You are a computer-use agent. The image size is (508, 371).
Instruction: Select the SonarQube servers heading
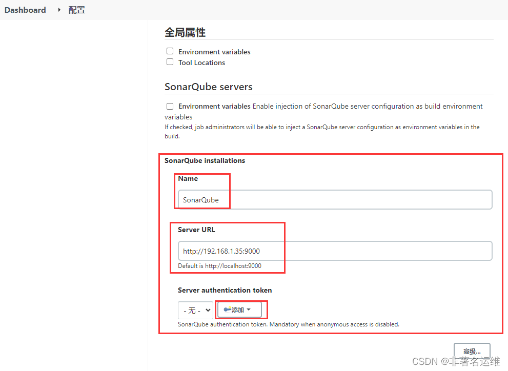click(208, 87)
